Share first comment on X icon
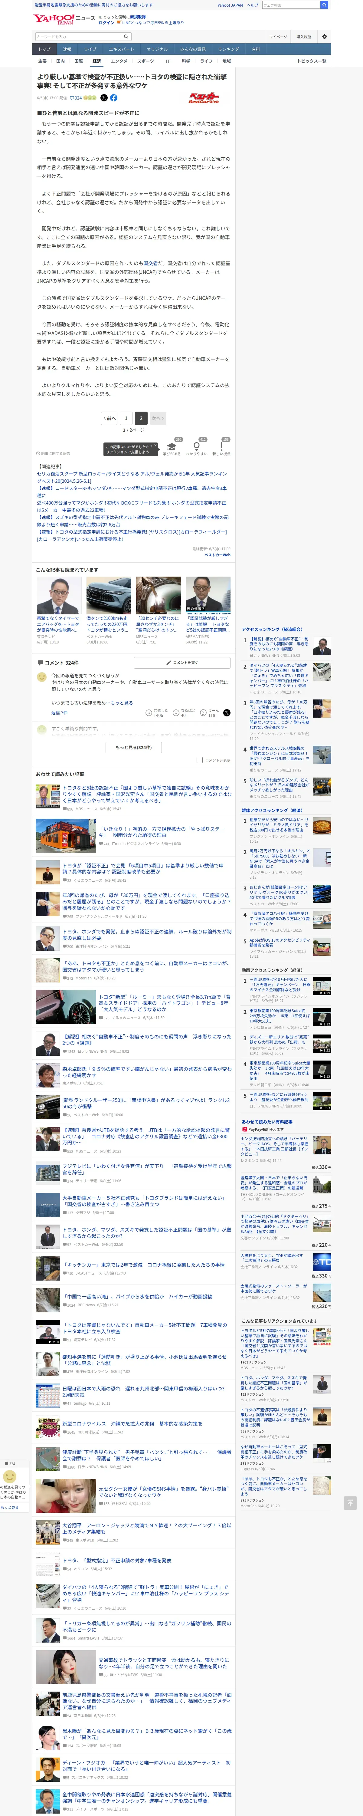The height and width of the screenshot is (1816, 363). click(226, 713)
